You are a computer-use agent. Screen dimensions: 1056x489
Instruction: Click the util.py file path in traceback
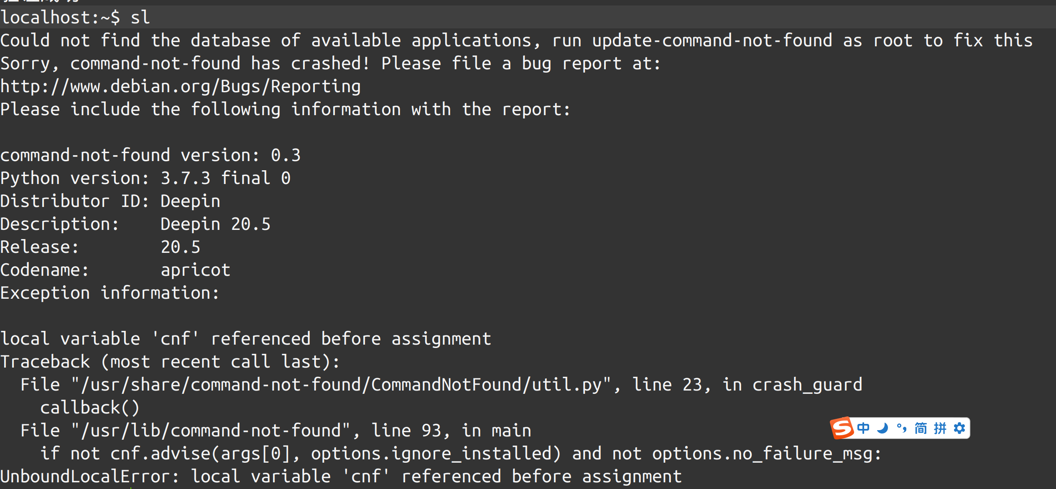pos(341,385)
